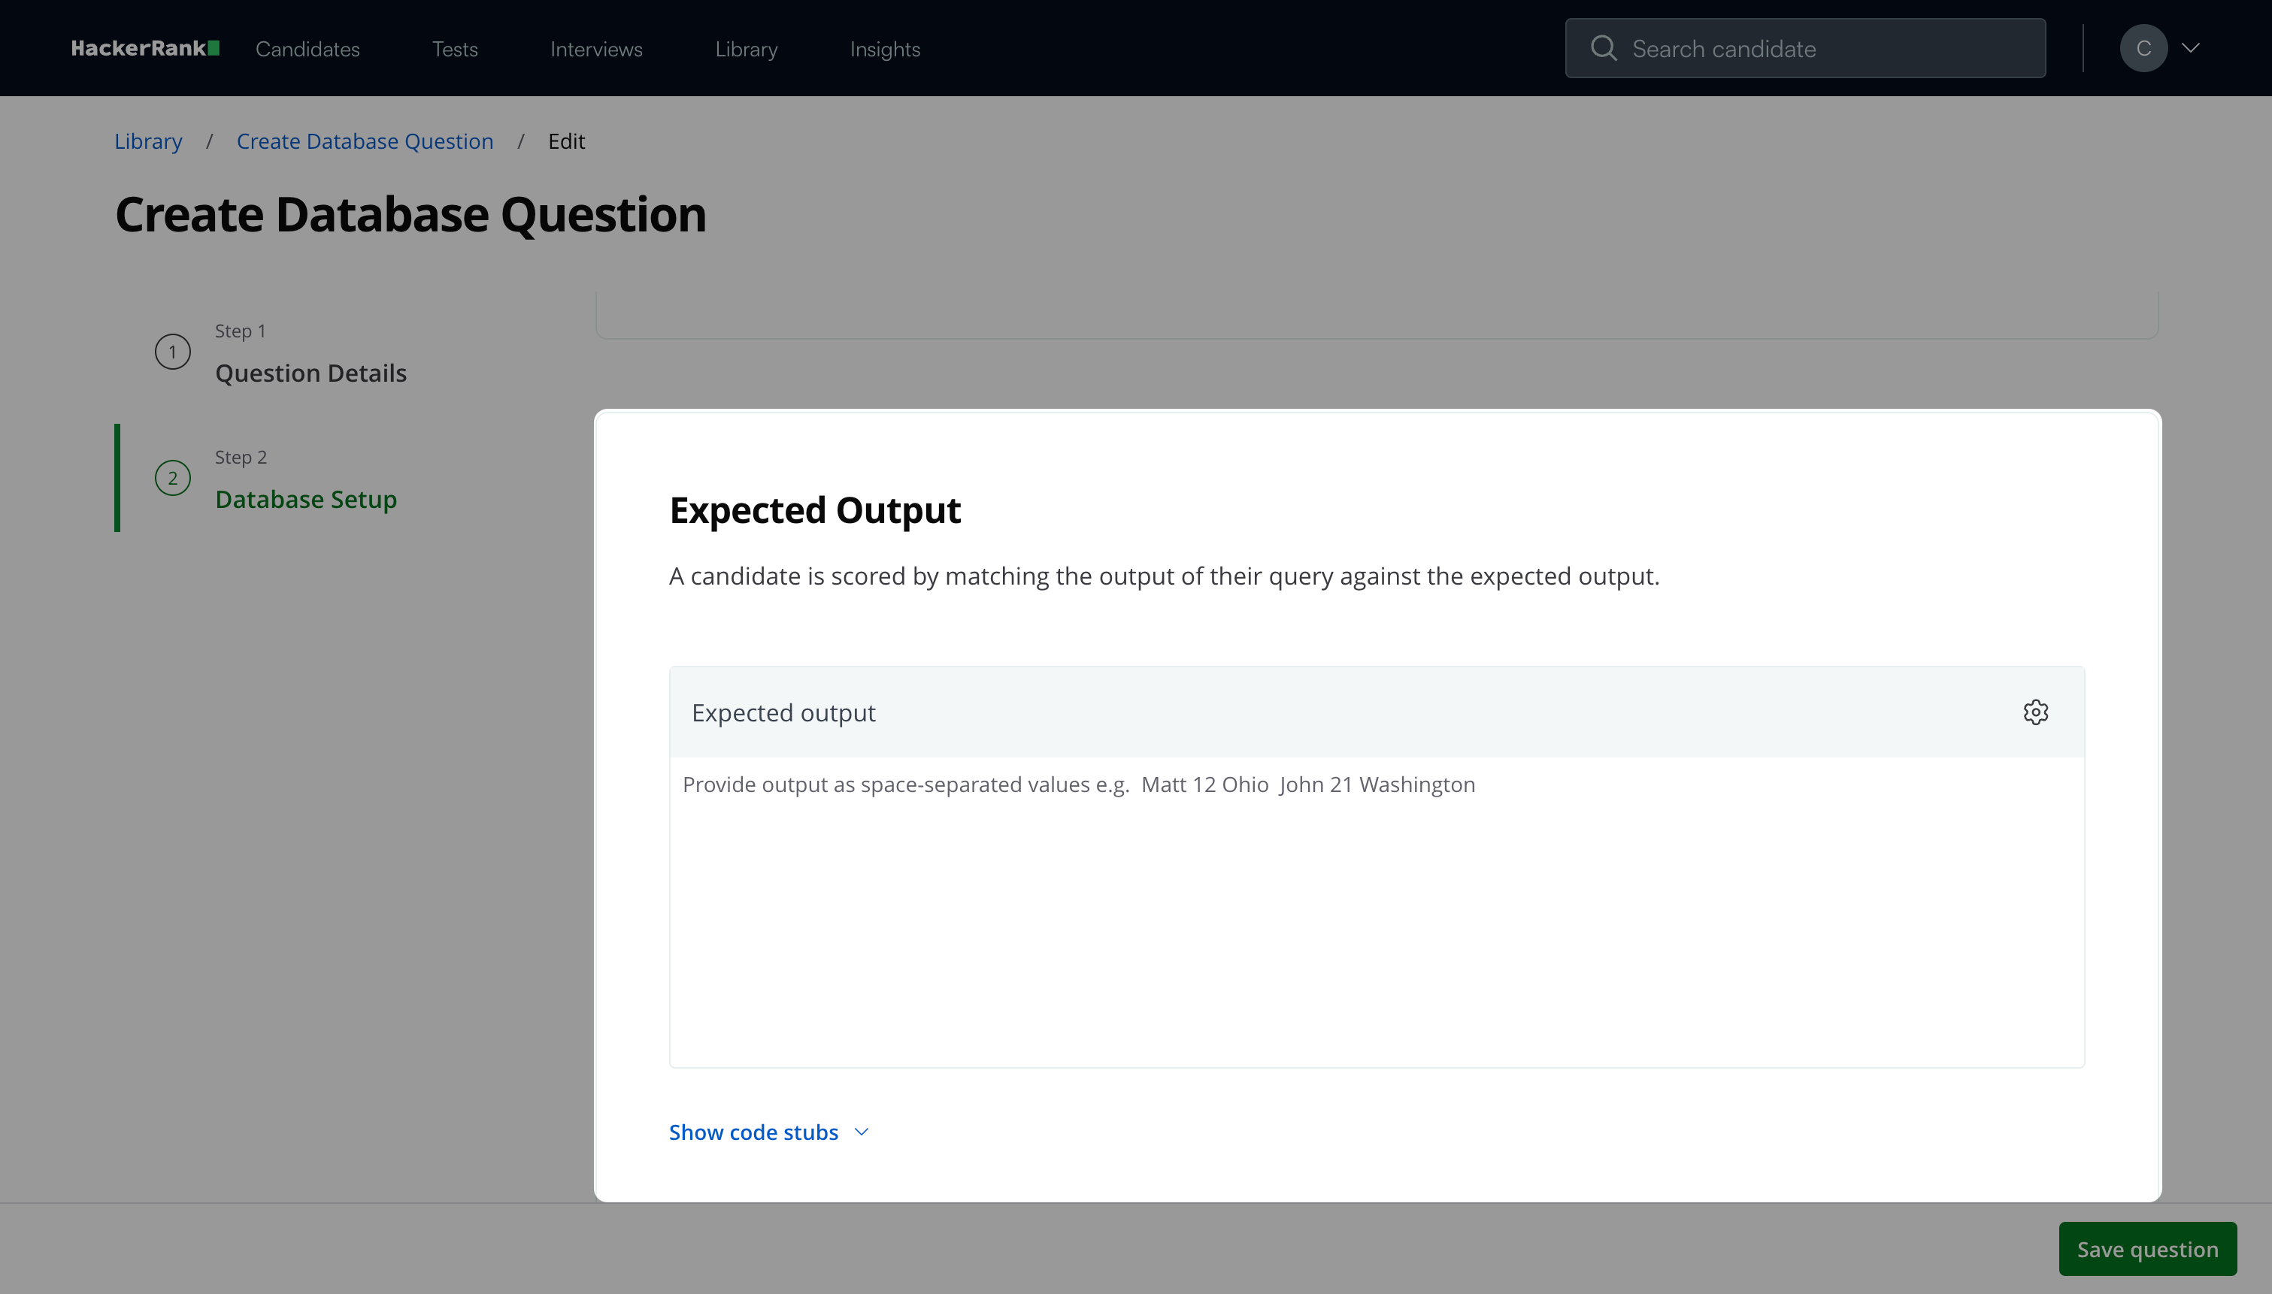The height and width of the screenshot is (1294, 2272).
Task: Expand Show code stubs
Action: [753, 1132]
